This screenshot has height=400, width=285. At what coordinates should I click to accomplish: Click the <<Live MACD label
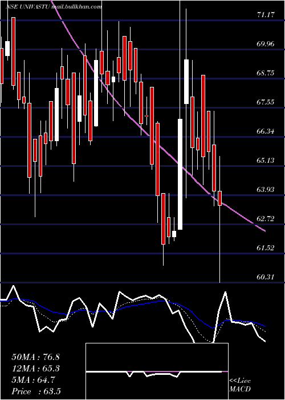(x=240, y=385)
